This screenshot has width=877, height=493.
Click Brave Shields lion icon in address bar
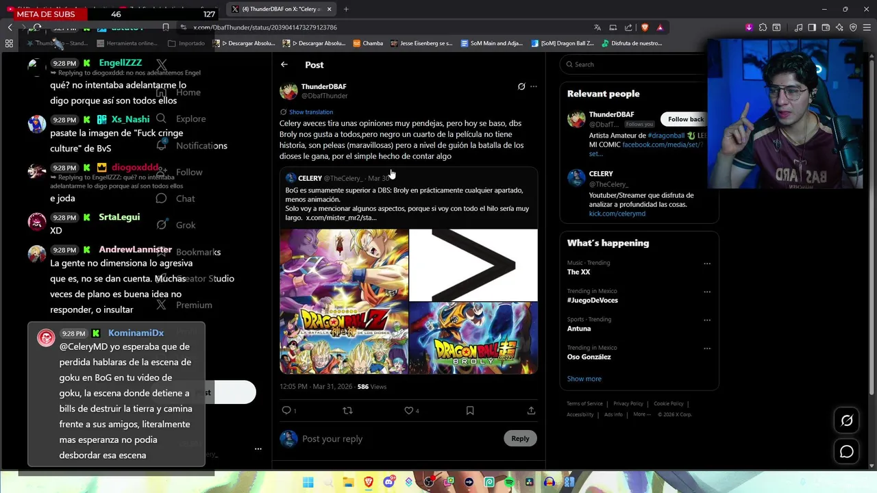(645, 27)
